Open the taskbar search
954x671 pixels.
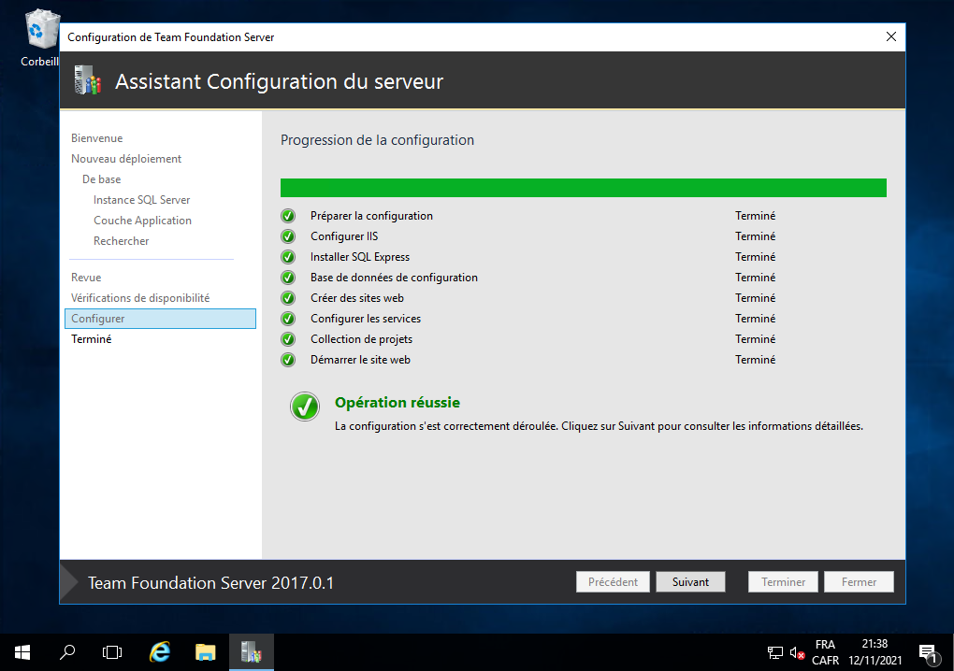click(67, 652)
